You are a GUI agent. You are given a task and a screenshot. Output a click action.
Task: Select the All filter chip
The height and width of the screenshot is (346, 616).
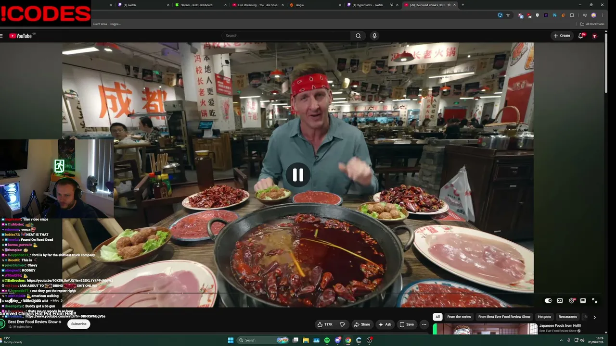click(437, 317)
